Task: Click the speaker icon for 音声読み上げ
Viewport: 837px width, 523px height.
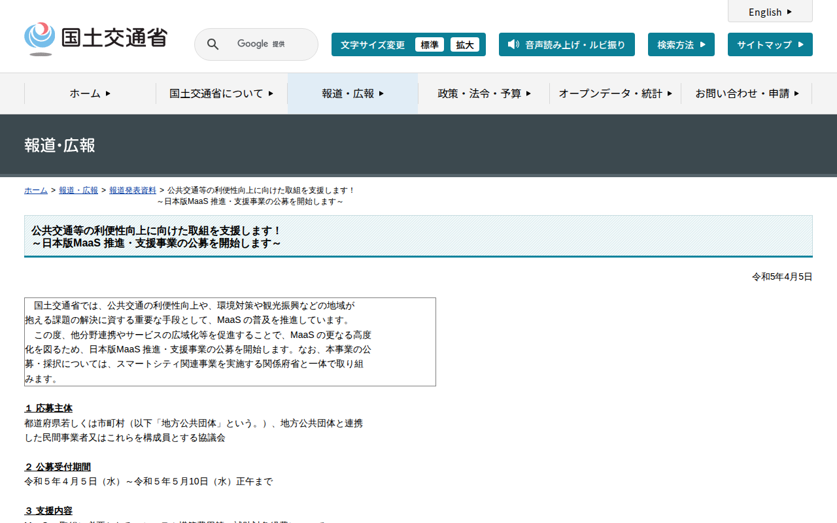Action: pyautogui.click(x=513, y=44)
